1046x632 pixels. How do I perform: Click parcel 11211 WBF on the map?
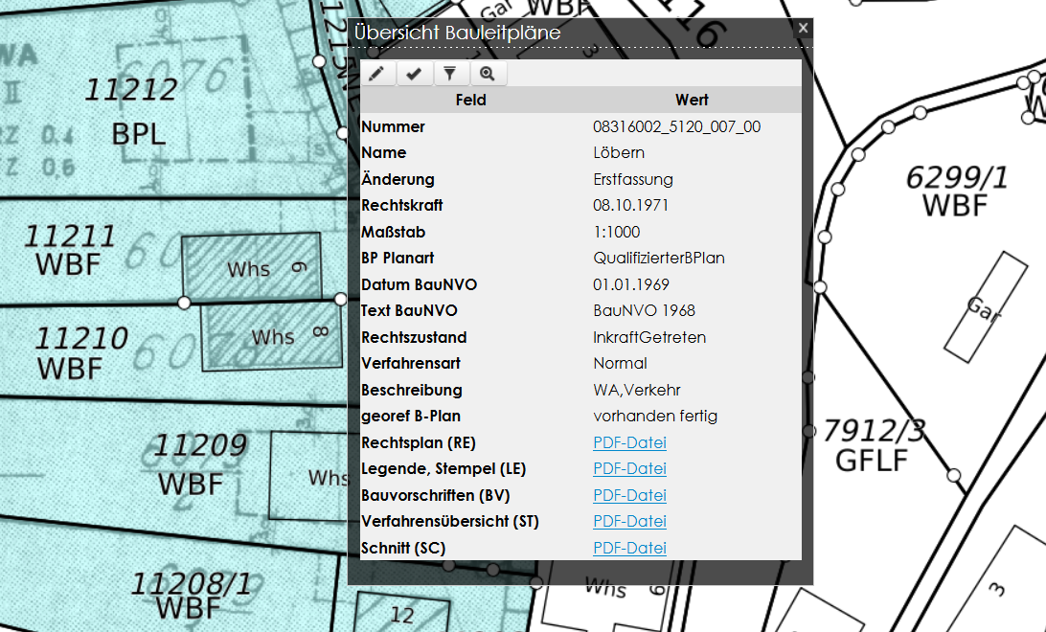point(70,250)
